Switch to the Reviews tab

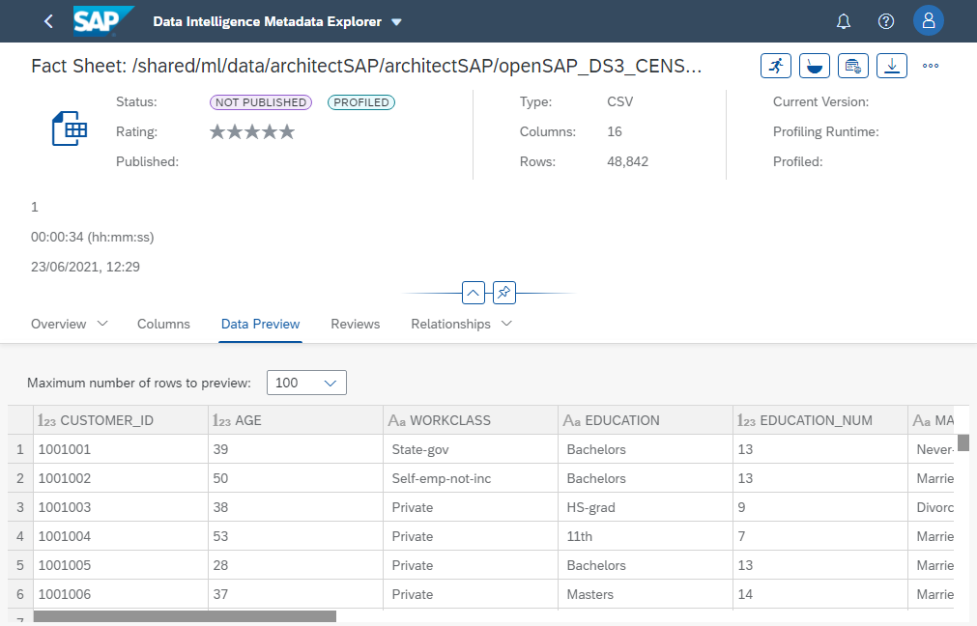tap(356, 324)
